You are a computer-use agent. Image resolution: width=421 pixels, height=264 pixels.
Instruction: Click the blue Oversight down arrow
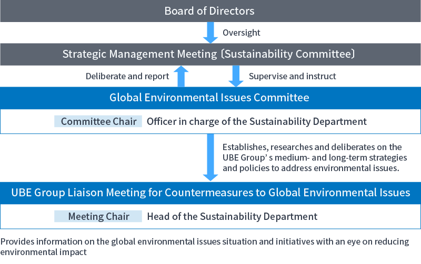(210, 33)
